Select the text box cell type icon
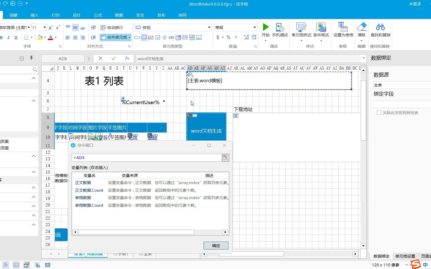431x269 pixels. 151,37
